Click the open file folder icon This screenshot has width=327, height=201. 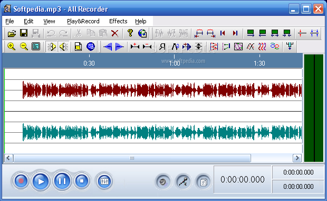(12, 33)
